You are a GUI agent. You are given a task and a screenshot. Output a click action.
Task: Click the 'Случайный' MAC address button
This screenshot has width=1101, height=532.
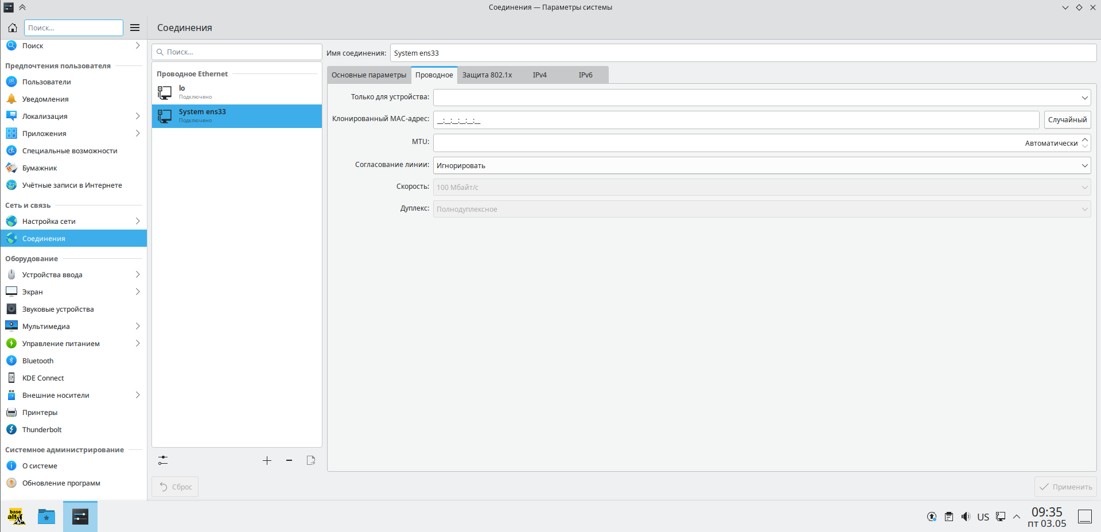pos(1067,120)
